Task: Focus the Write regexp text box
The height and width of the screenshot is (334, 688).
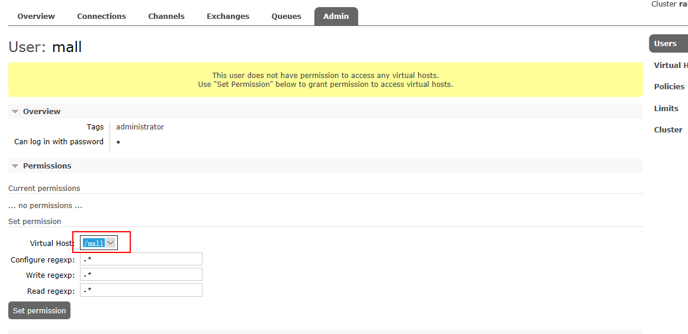Action: 141,275
